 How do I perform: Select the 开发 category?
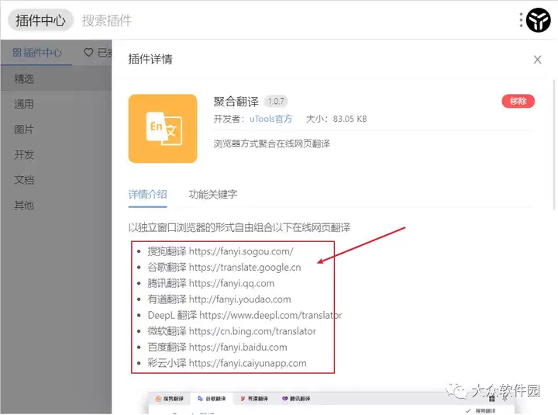(x=56, y=154)
